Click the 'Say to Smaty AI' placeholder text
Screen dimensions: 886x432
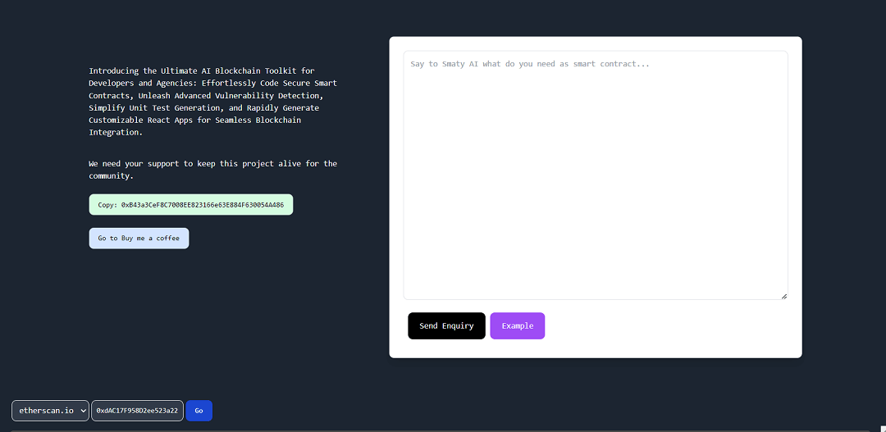click(530, 64)
